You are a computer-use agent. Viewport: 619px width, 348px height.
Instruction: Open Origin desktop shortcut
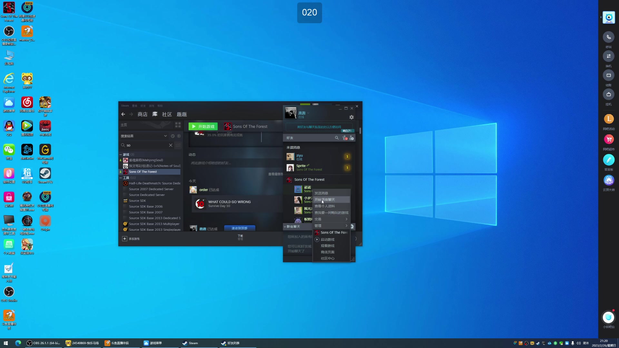[45, 223]
